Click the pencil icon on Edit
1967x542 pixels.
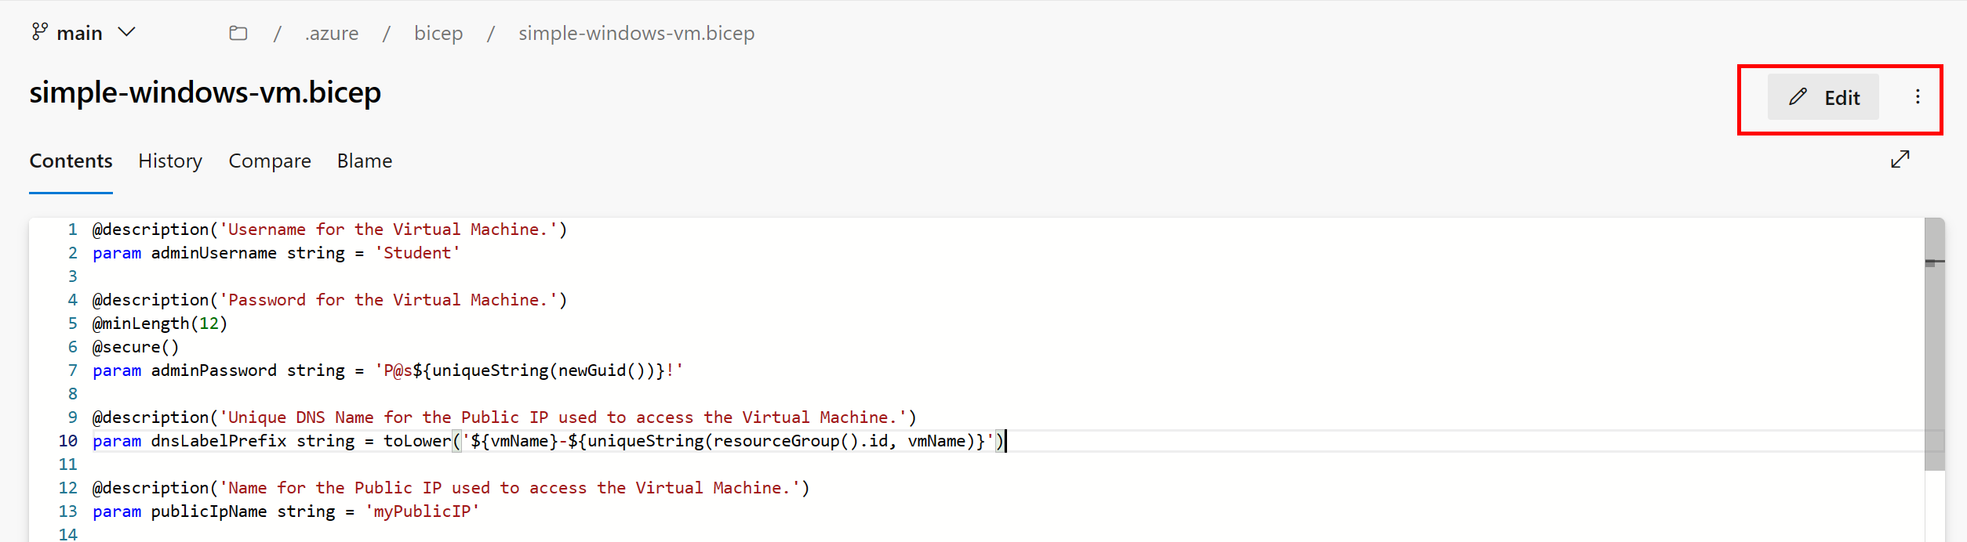[1798, 97]
